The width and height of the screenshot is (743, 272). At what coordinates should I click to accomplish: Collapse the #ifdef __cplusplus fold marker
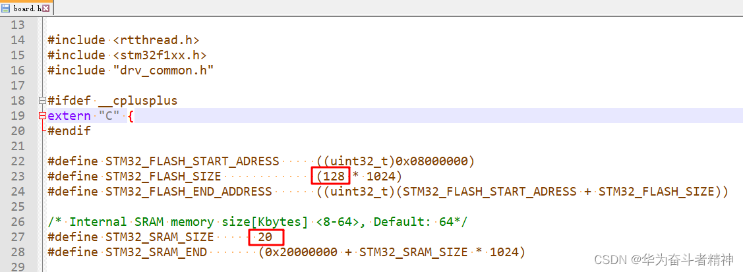[x=44, y=101]
